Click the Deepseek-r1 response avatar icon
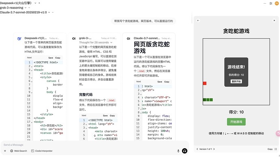Viewport: 280px width, 157px height. click(19, 38)
